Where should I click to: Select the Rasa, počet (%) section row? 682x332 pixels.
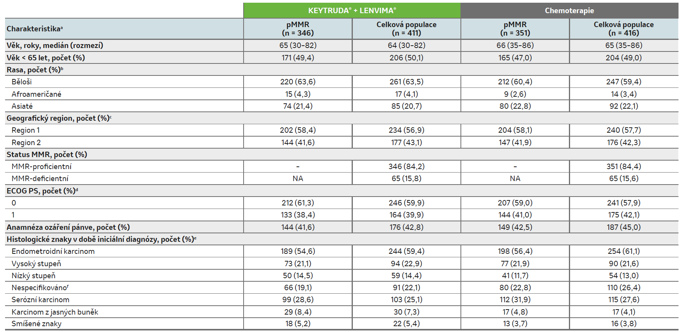click(35, 70)
